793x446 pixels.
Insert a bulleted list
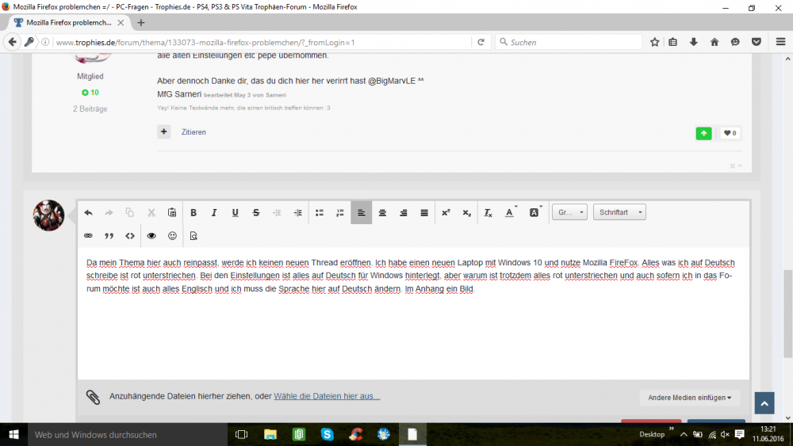tap(320, 212)
